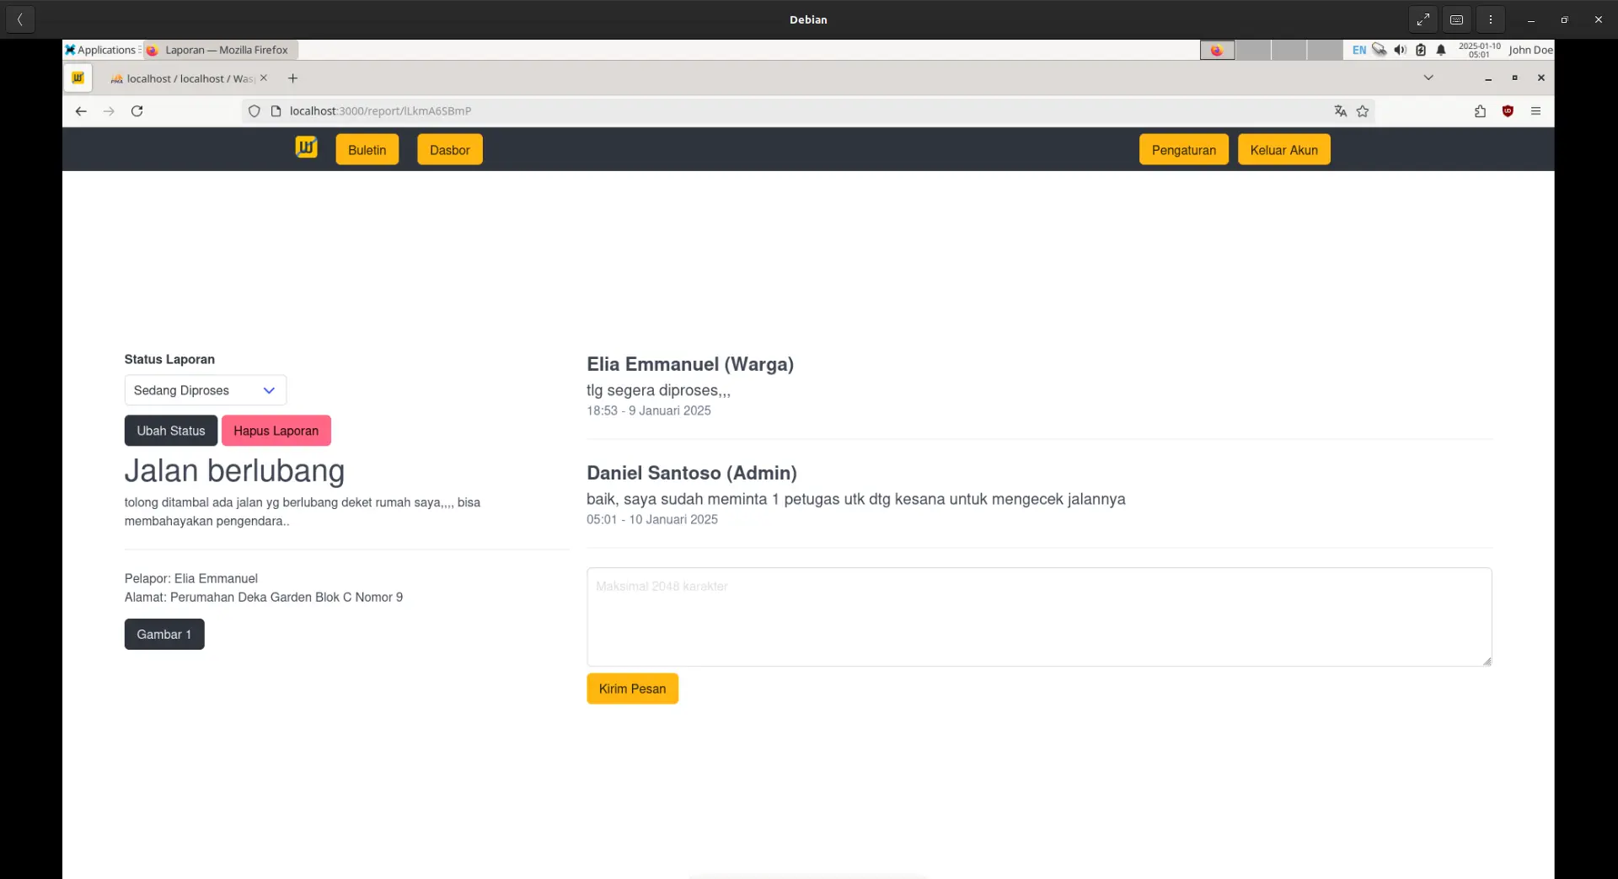Viewport: 1618px width, 879px height.
Task: Open the system notification bell
Action: [1441, 50]
